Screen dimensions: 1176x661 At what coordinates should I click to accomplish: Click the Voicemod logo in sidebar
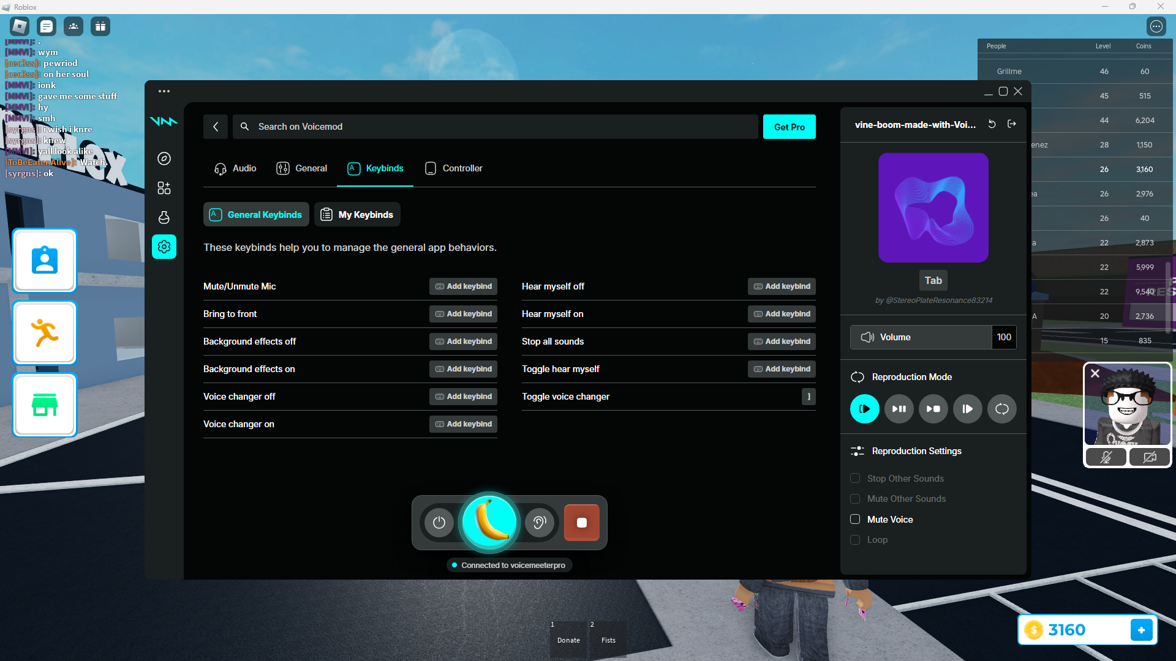point(164,121)
